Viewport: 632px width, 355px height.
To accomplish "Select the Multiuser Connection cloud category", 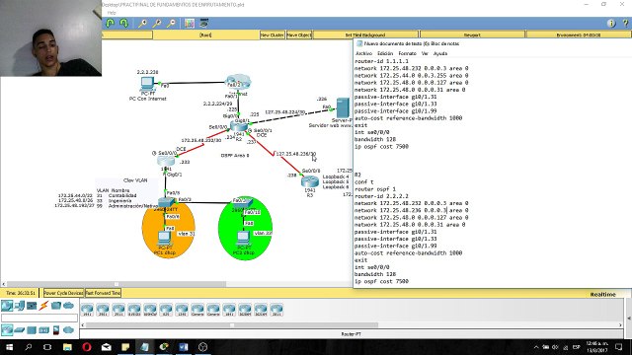I will (68, 306).
